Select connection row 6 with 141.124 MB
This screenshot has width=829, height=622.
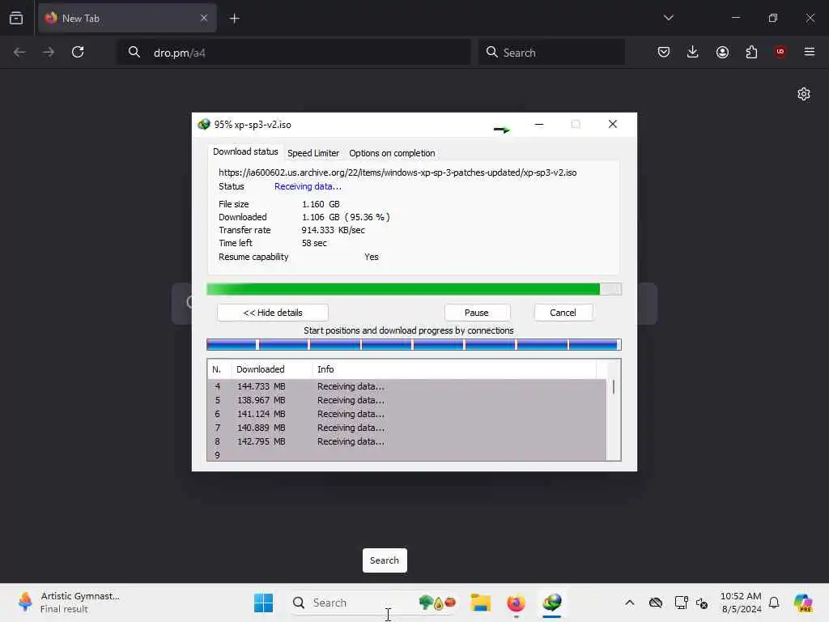(407, 414)
